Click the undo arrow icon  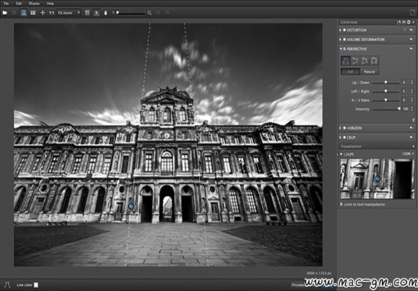(x=158, y=13)
